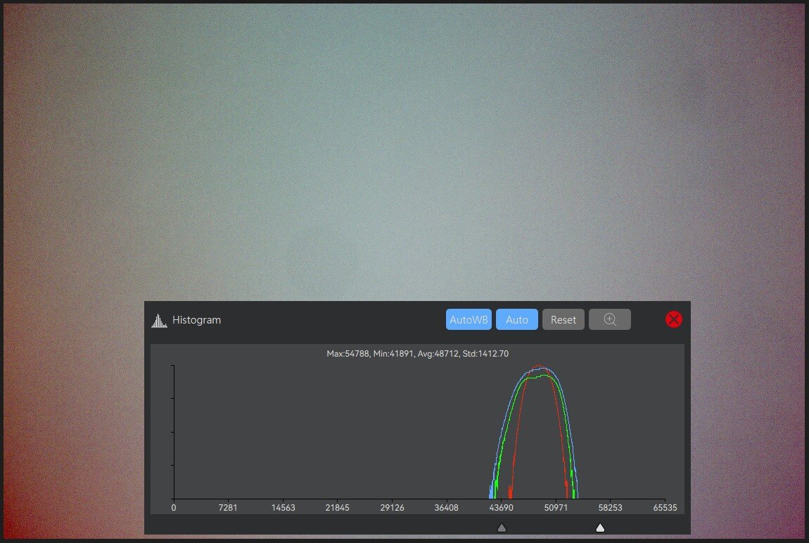Click axis label 14563

(284, 507)
